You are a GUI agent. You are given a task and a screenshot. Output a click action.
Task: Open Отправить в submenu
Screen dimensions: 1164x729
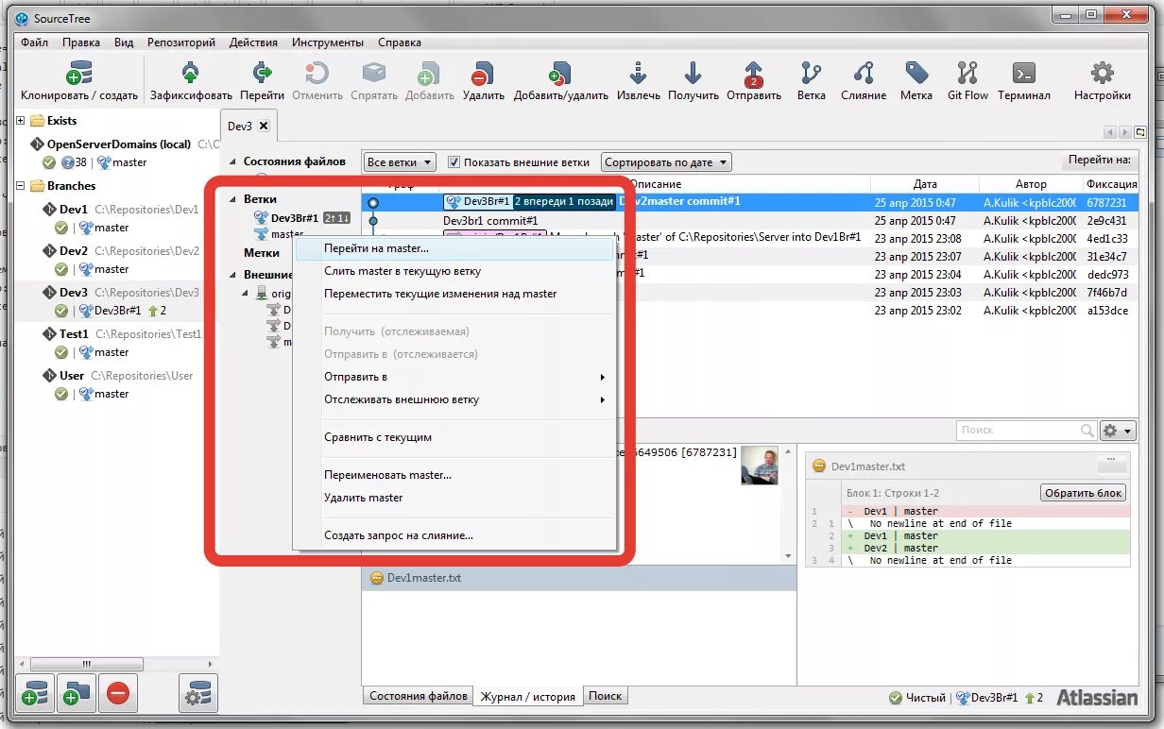(454, 377)
